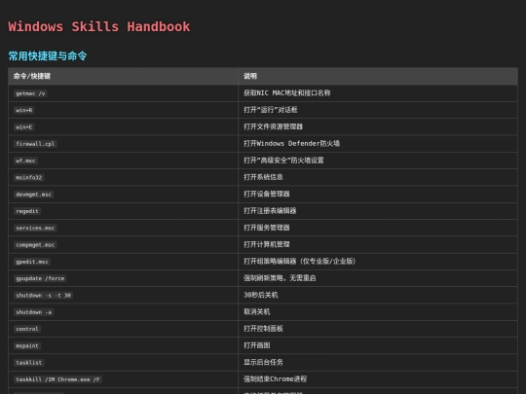Click the '打开画图' description
Screen dimensions: 526x394
pos(256,345)
